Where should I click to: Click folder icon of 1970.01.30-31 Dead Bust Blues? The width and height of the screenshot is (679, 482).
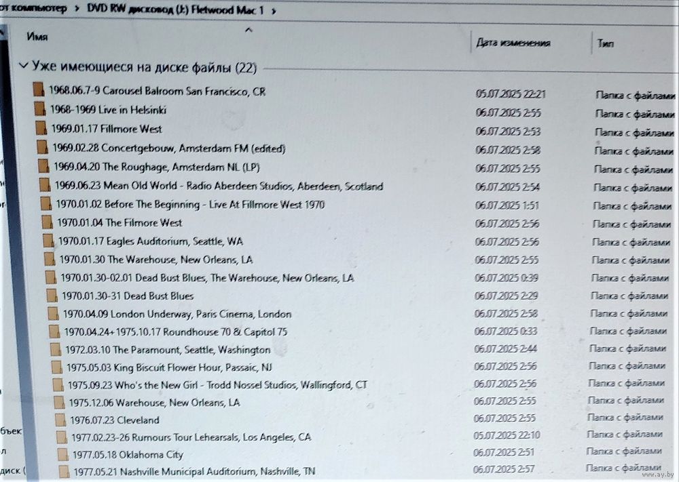pos(52,296)
